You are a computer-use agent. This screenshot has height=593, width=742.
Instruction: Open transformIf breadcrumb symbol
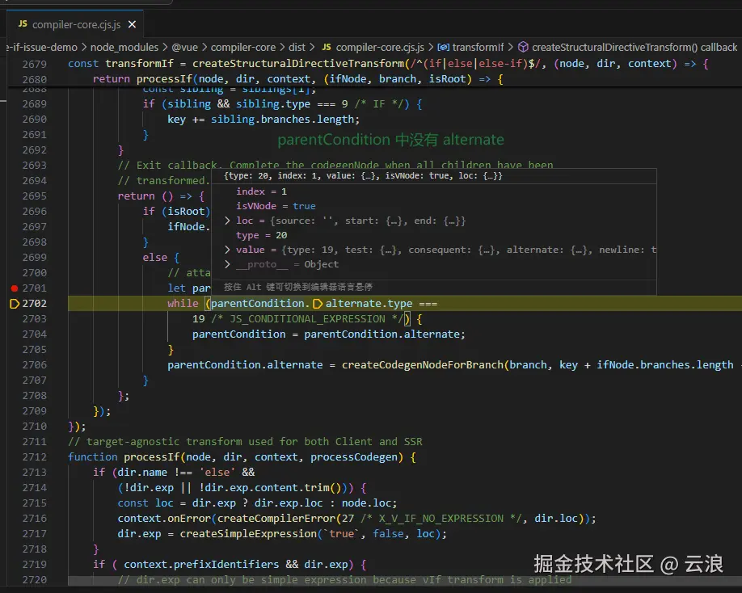[x=478, y=48]
